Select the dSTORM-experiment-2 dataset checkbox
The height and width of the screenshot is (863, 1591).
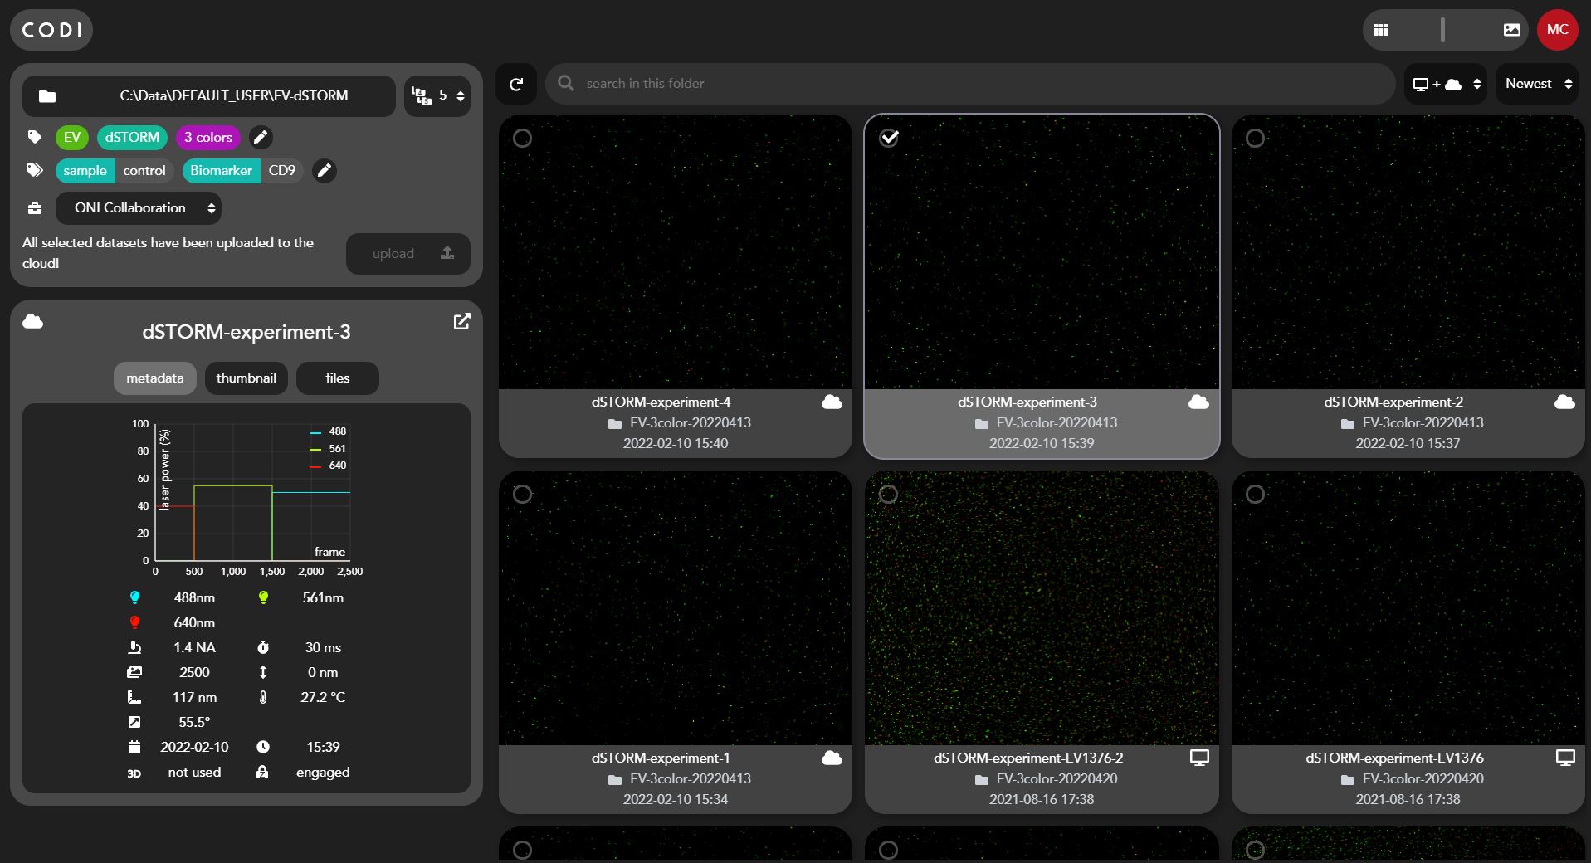click(x=1255, y=139)
